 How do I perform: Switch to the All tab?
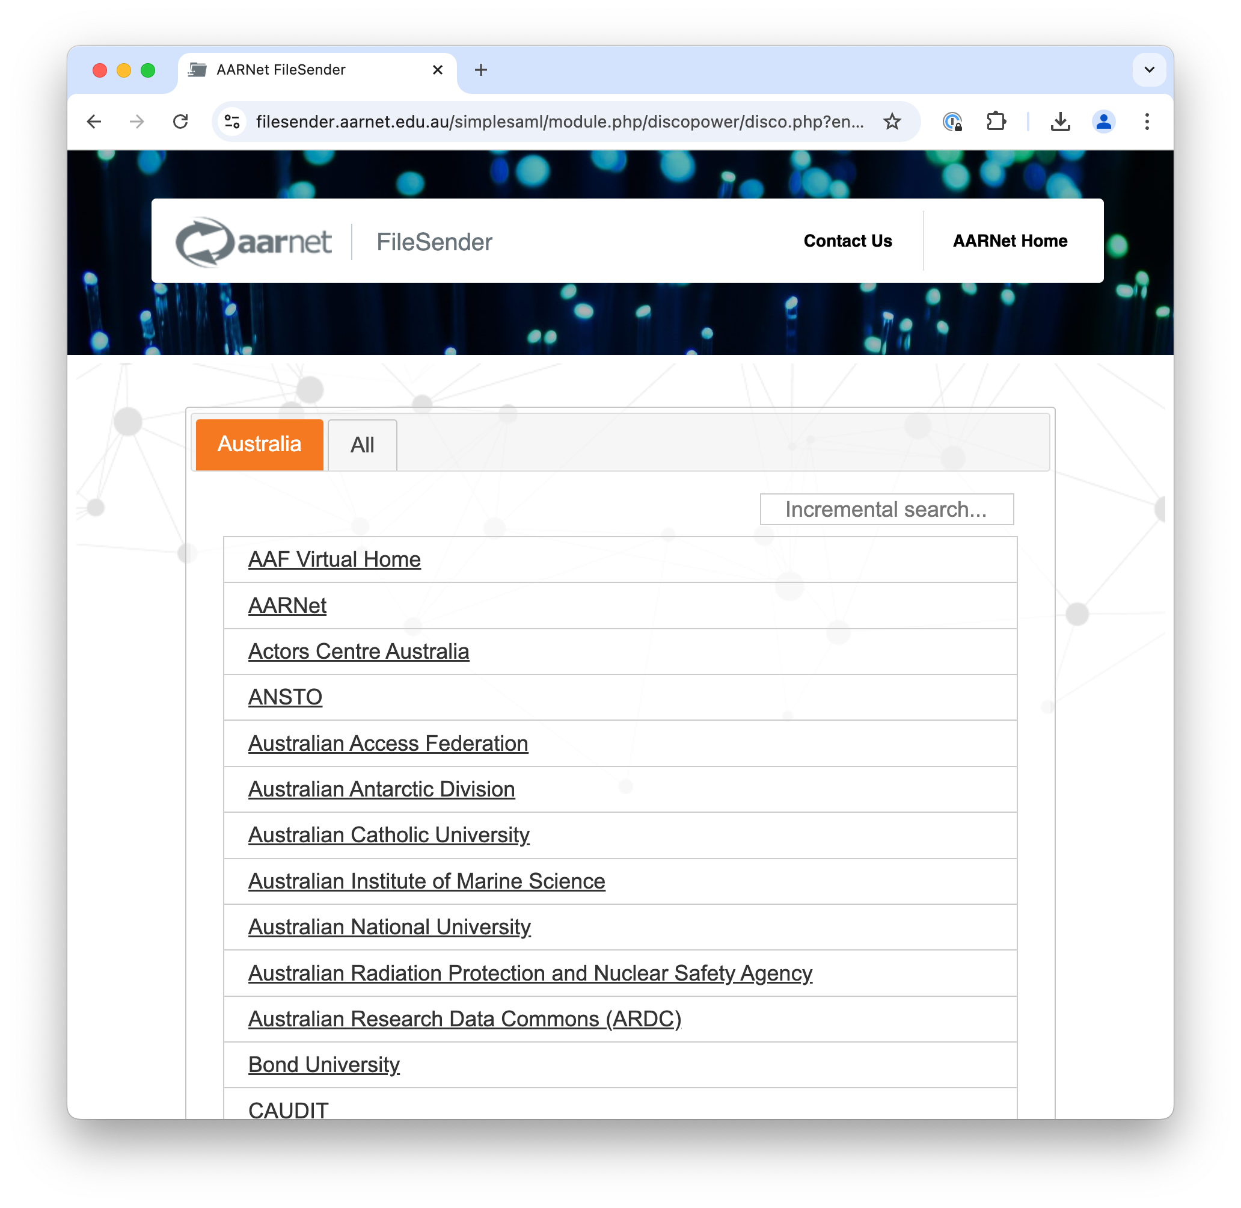click(x=362, y=445)
